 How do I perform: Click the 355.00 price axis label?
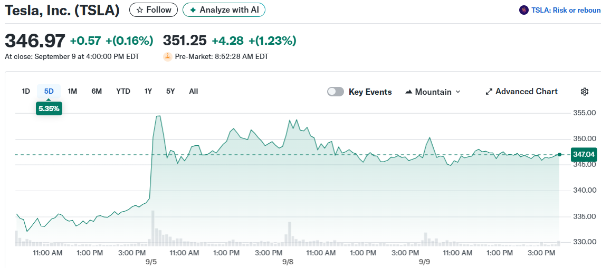(x=586, y=113)
